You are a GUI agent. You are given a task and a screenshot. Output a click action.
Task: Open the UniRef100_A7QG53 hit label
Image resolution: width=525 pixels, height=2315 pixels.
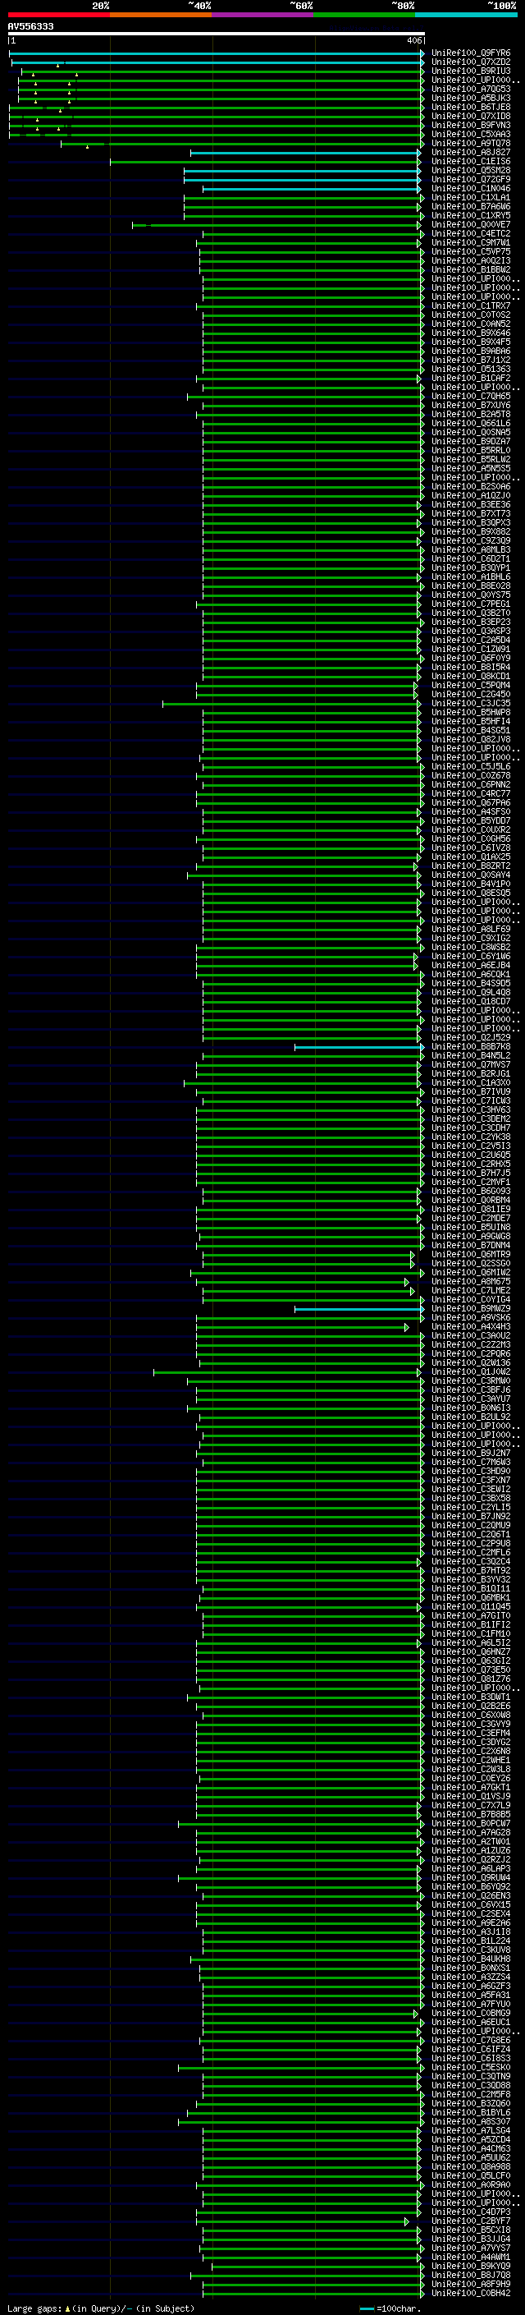[471, 89]
